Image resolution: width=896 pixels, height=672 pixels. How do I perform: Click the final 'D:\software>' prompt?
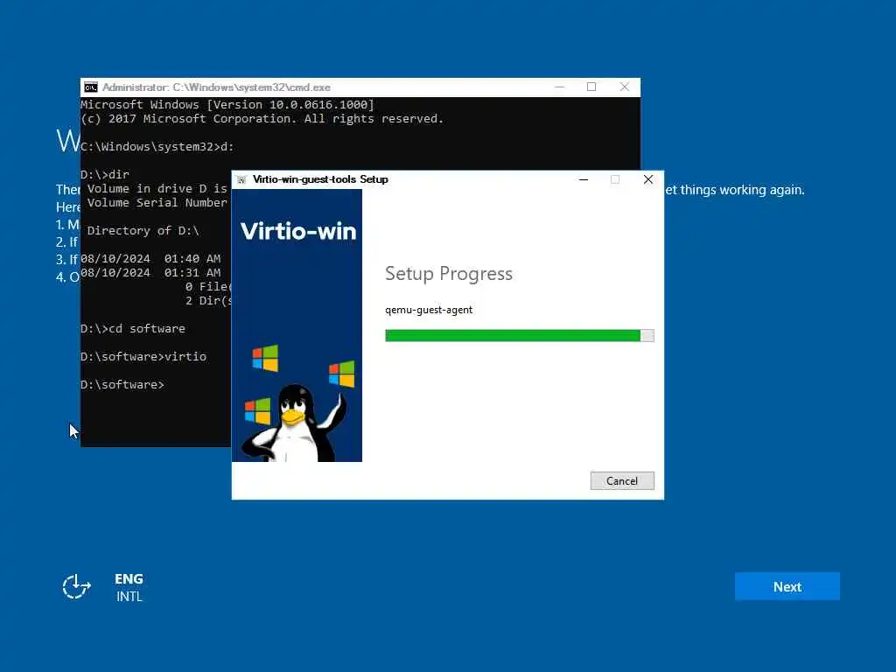[122, 385]
